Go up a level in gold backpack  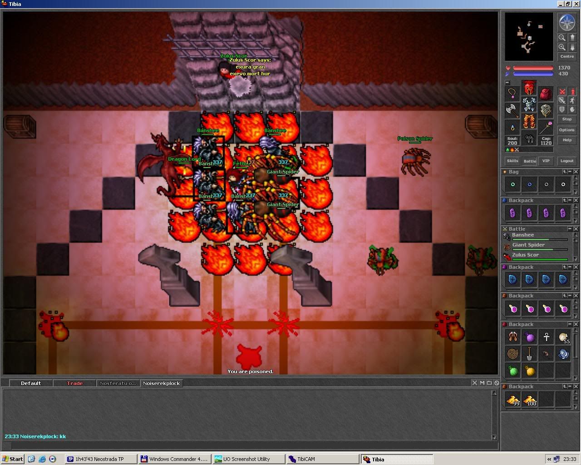pos(565,386)
